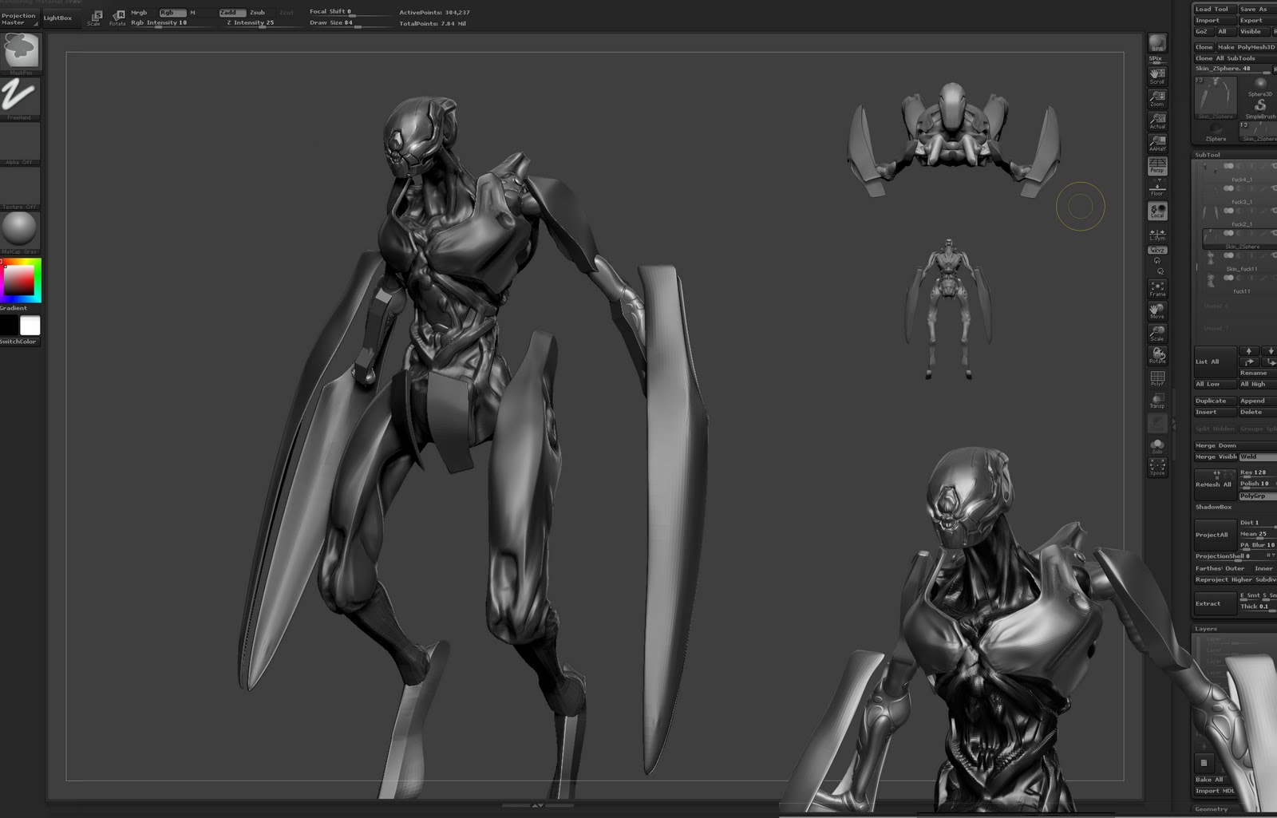Click the BPR render button

(x=1157, y=43)
